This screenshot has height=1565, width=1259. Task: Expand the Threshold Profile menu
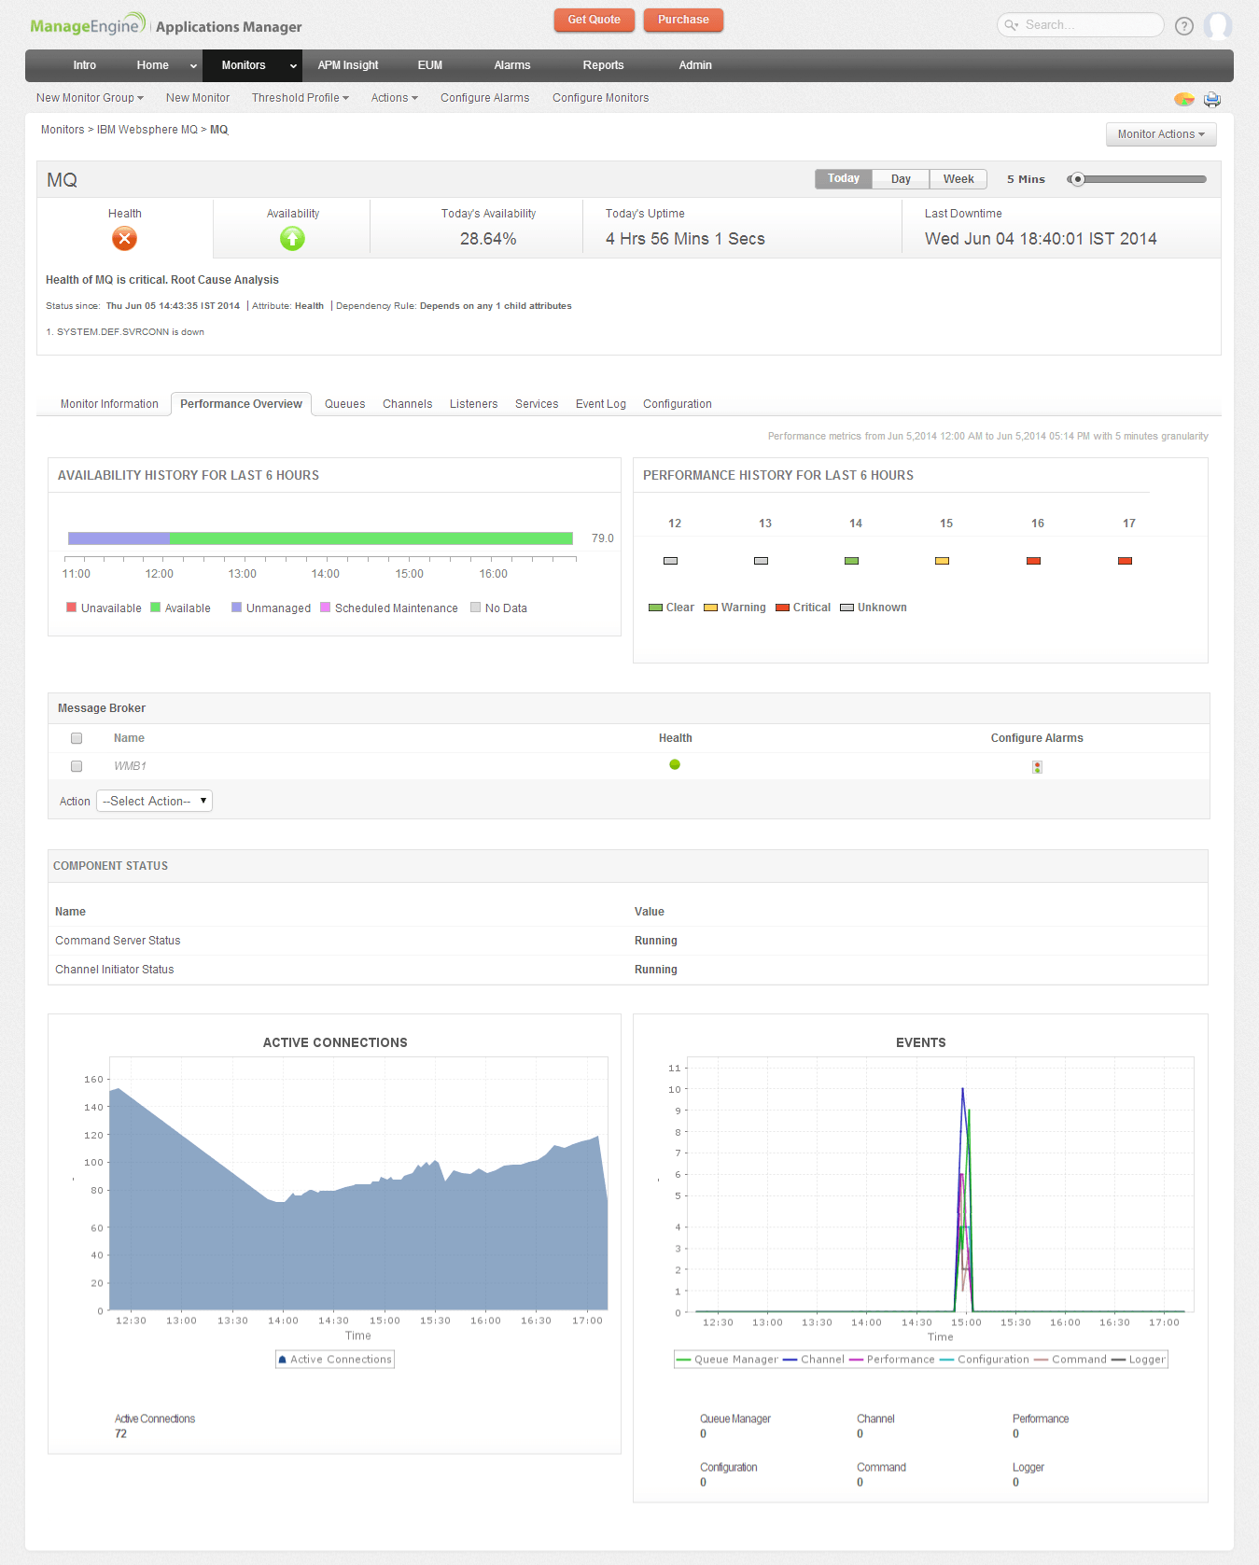point(300,98)
